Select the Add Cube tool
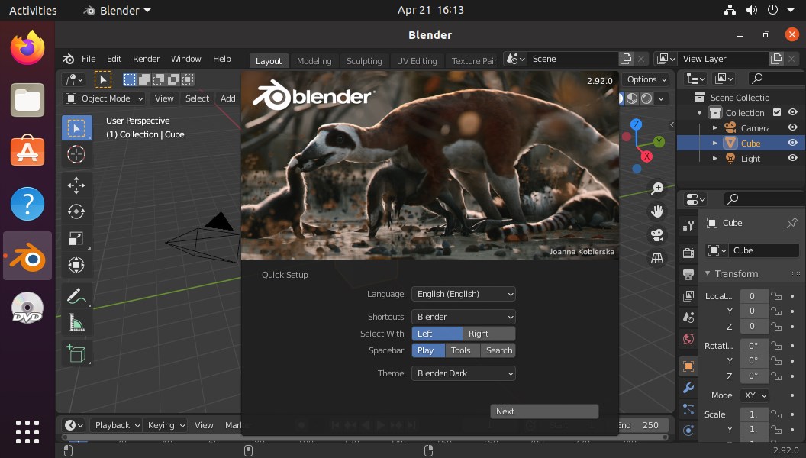The image size is (806, 458). point(76,353)
